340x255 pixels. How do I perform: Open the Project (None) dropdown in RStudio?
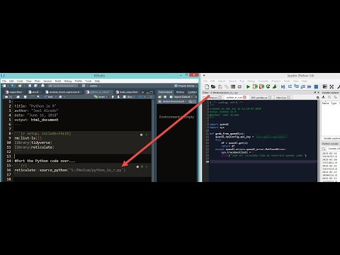186,86
